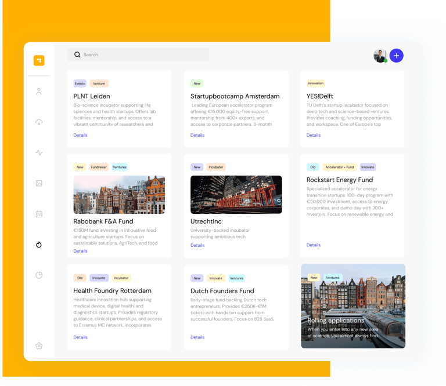Screen dimensions: 446x386
Task: Select the flame trending sidebar icon
Action: pyautogui.click(x=39, y=245)
